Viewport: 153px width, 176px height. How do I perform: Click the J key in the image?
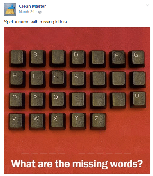[58, 79]
